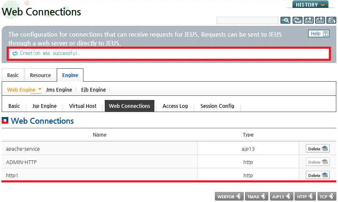Click the XML upload arrow icon
Image resolution: width=338 pixels, height=202 pixels.
[309, 20]
